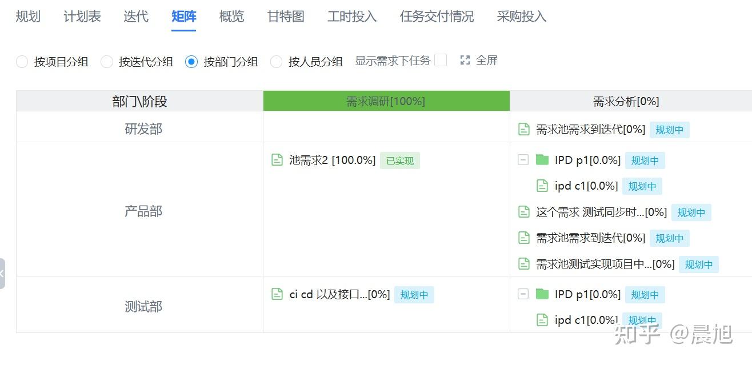
Task: Click folder icon of IPD p1 in 测试部 row
Action: (x=542, y=294)
